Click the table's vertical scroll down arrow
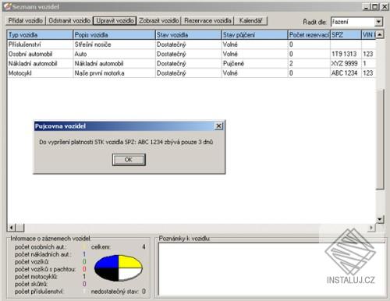The width and height of the screenshot is (390, 301). click(x=380, y=219)
